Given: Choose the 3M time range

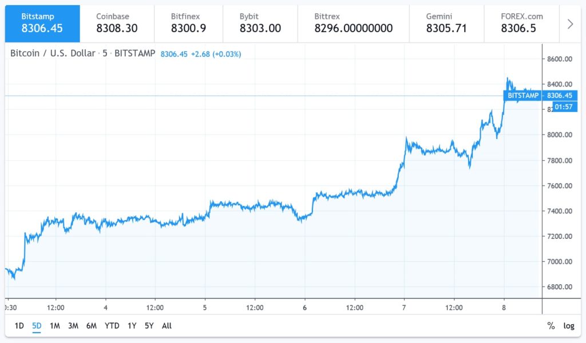Looking at the screenshot, I should click(x=73, y=326).
